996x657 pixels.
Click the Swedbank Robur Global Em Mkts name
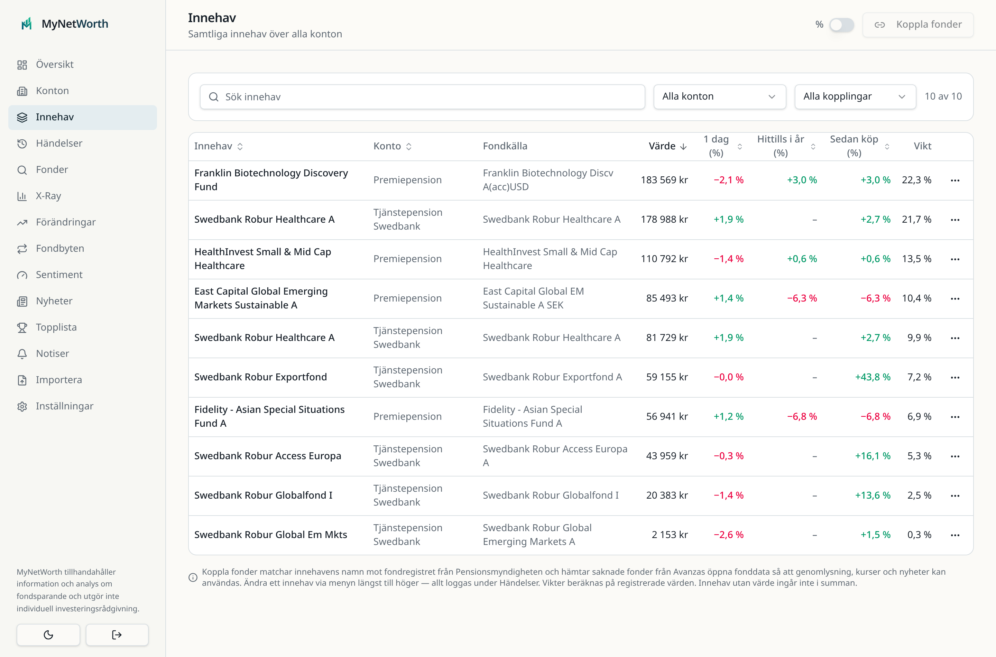point(271,535)
